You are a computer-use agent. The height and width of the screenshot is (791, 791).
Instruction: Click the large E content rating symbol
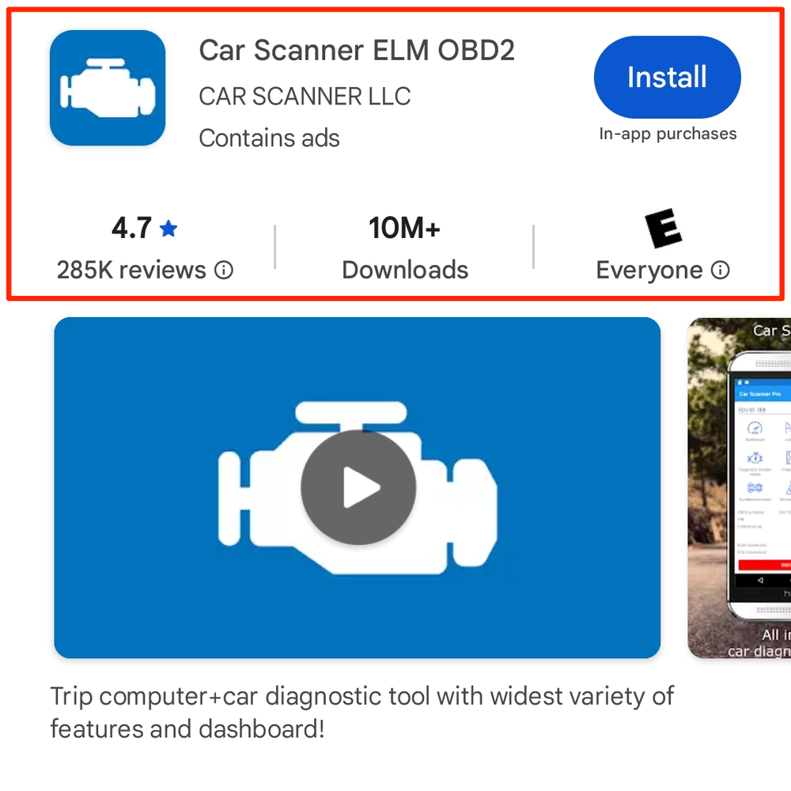[664, 228]
